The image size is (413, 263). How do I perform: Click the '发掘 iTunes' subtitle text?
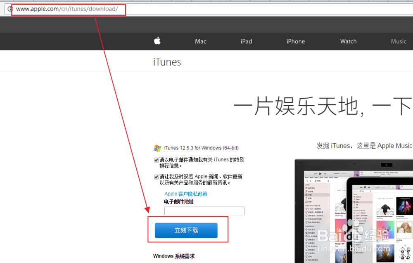click(x=333, y=146)
